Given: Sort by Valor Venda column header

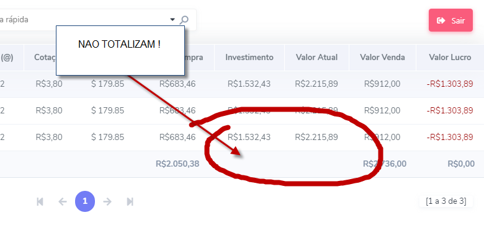Looking at the screenshot, I should click(x=382, y=58).
